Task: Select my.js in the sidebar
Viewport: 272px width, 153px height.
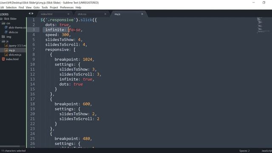Action: (12, 50)
